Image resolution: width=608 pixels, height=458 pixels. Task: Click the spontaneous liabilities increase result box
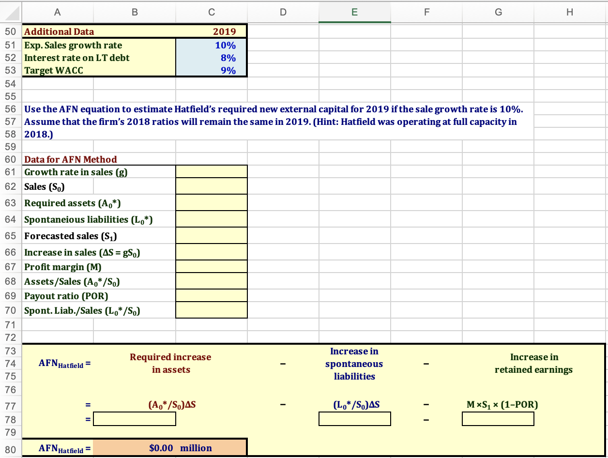click(x=354, y=419)
